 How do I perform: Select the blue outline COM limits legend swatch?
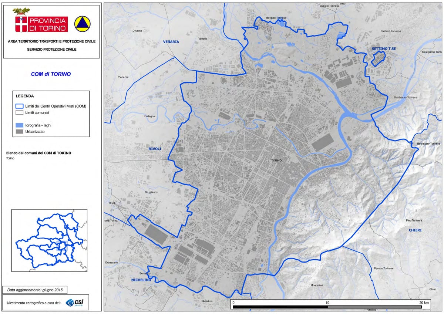coord(20,106)
